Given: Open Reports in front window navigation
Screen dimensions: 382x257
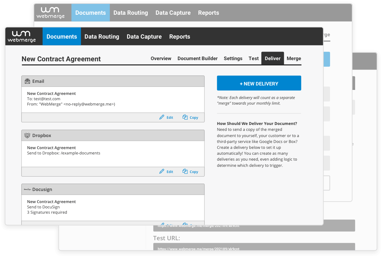Looking at the screenshot, I should 180,37.
